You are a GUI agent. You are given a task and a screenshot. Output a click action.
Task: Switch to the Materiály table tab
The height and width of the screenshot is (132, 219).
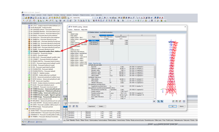point(72,120)
